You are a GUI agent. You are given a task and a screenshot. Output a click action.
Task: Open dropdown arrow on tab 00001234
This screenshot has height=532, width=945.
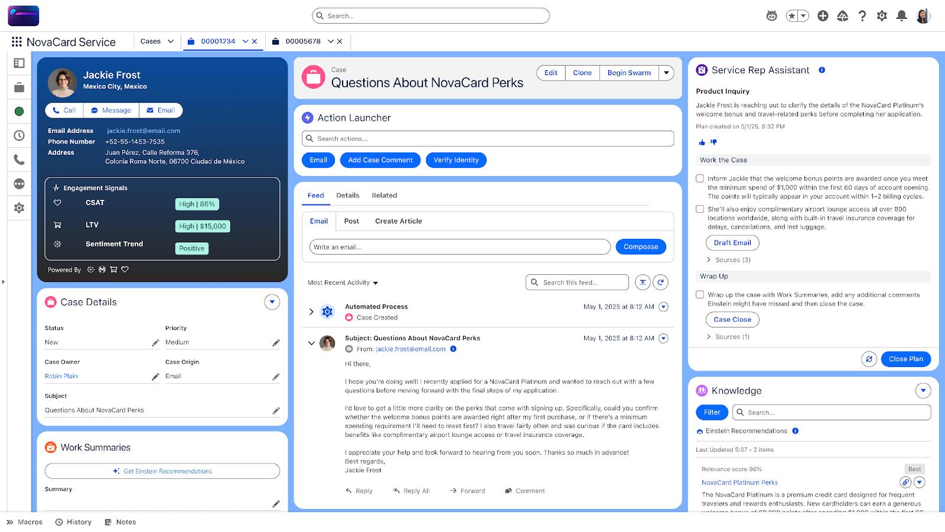coord(245,41)
